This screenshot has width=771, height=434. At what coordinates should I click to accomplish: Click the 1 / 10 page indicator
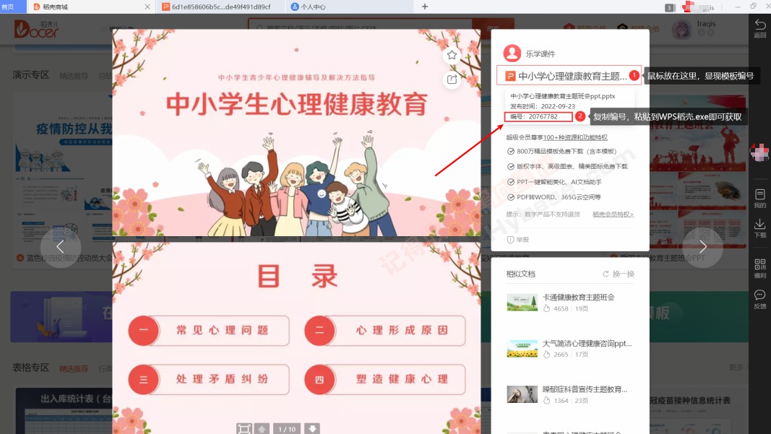[287, 429]
